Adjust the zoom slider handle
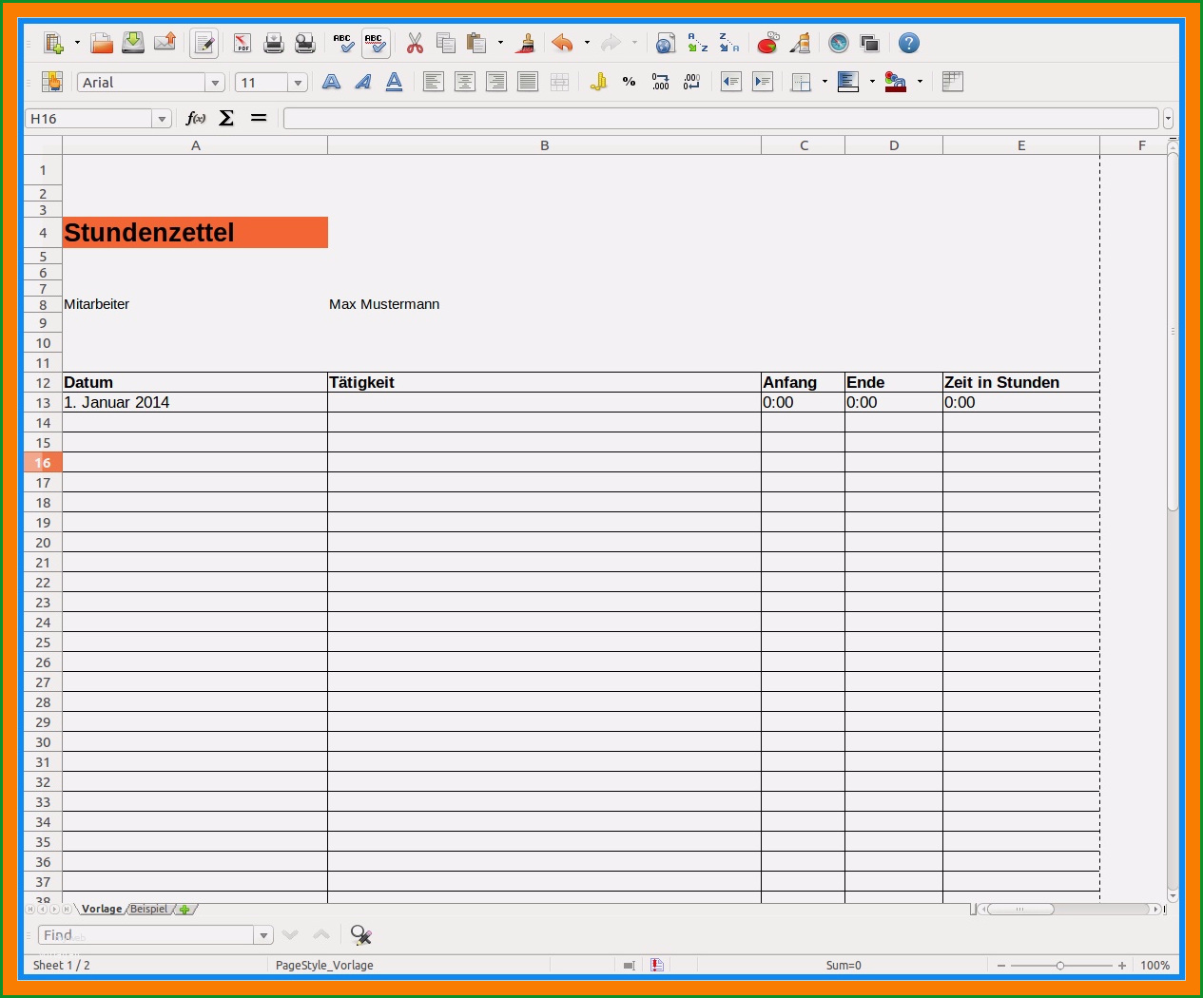Viewport: 1203px width, 998px height. point(1060,966)
